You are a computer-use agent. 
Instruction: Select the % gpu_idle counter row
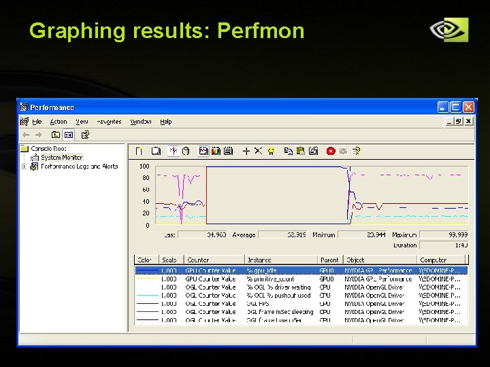[x=301, y=270]
